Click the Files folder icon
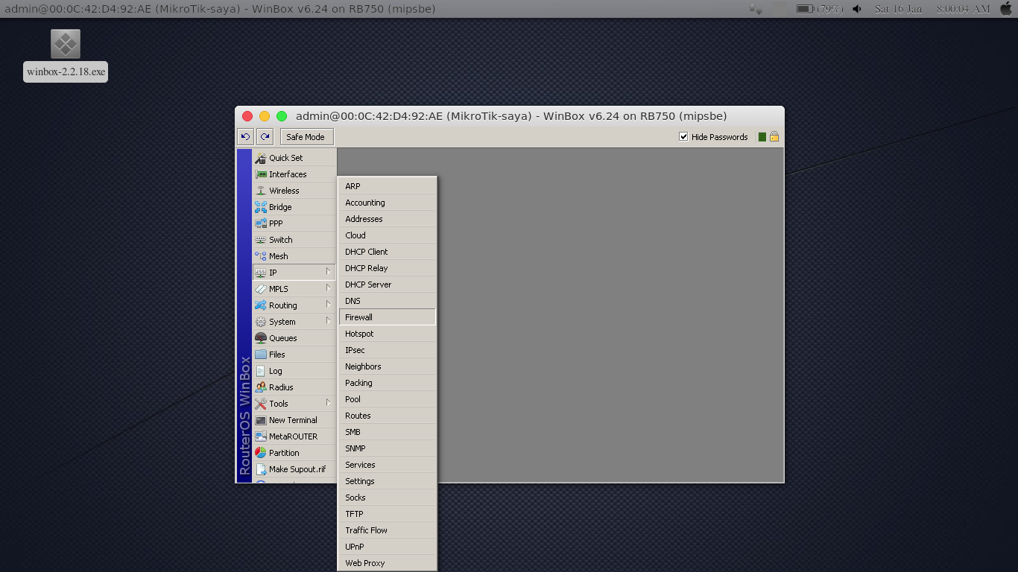This screenshot has width=1018, height=572. 260,355
